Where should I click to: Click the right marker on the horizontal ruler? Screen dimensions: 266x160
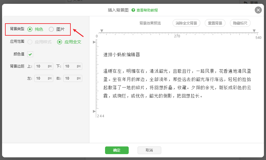pos(254,31)
